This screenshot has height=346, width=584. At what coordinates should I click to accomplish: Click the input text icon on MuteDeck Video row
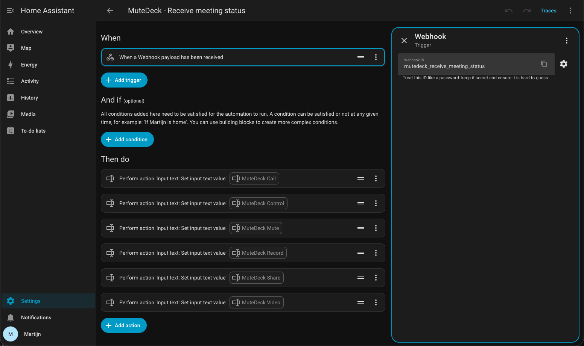110,302
